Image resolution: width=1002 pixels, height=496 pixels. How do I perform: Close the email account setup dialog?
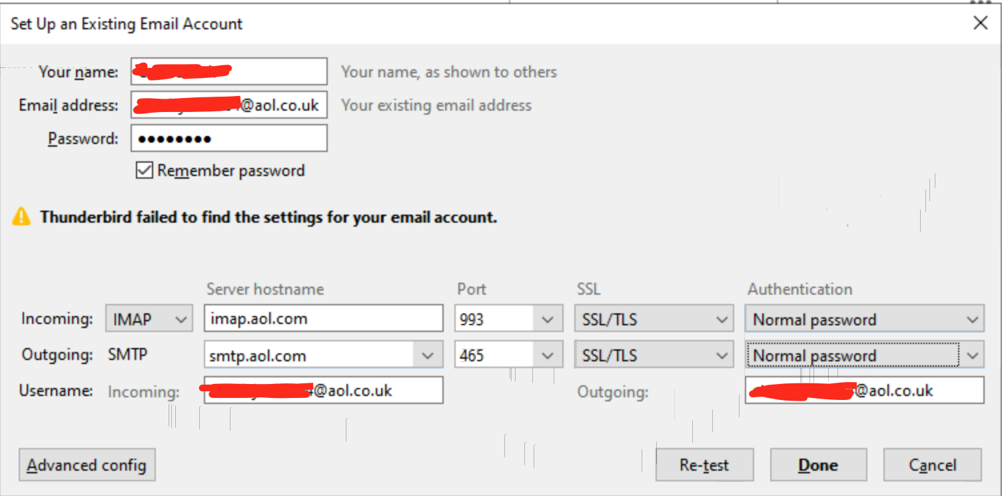980,23
